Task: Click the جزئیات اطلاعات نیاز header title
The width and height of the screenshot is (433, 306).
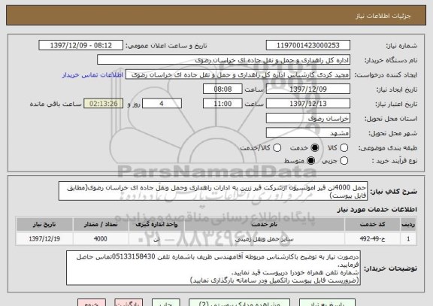Action: [x=383, y=16]
